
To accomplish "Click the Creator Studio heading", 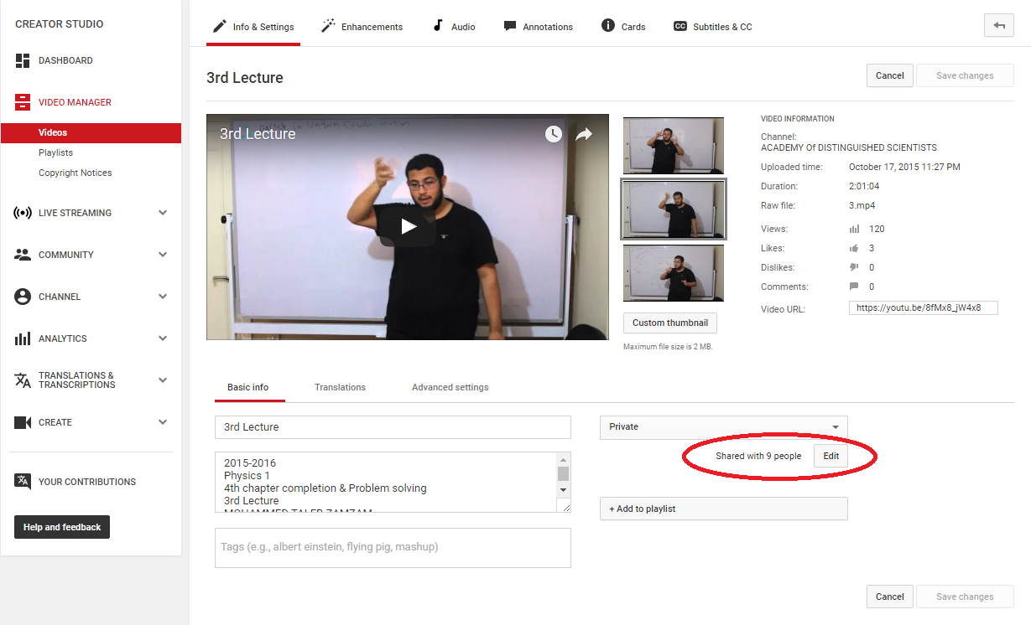I will click(x=60, y=24).
